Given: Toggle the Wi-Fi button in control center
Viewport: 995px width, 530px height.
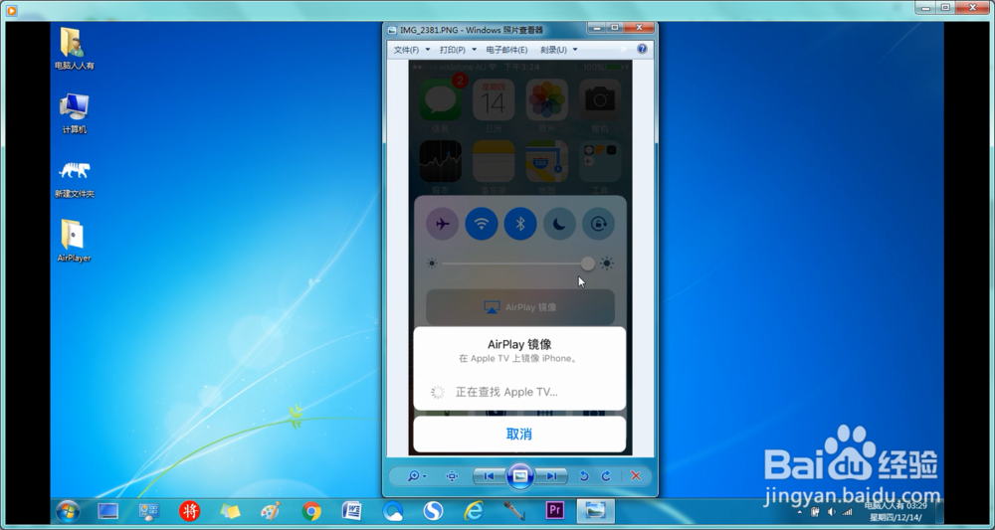Looking at the screenshot, I should (x=482, y=224).
